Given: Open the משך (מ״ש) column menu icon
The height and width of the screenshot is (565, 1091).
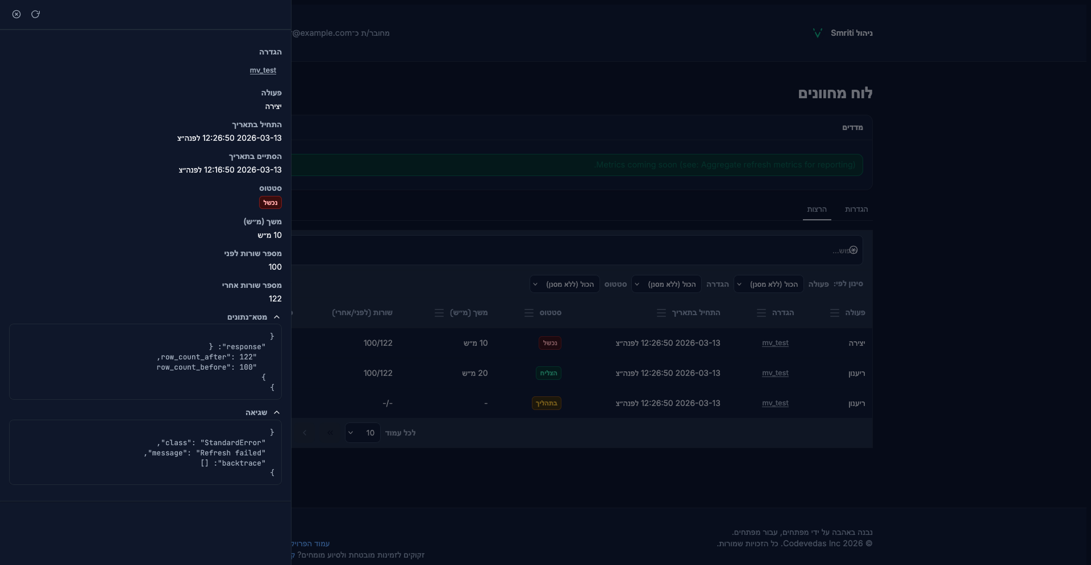Looking at the screenshot, I should coord(439,313).
